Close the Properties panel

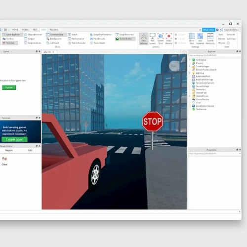(240, 150)
